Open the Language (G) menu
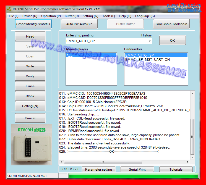Image resolution: width=206 pixels, height=185 pixels. [x=145, y=16]
